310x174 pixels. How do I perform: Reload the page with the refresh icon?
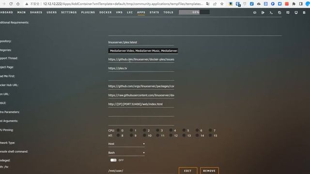pyautogui.click(x=11, y=4)
